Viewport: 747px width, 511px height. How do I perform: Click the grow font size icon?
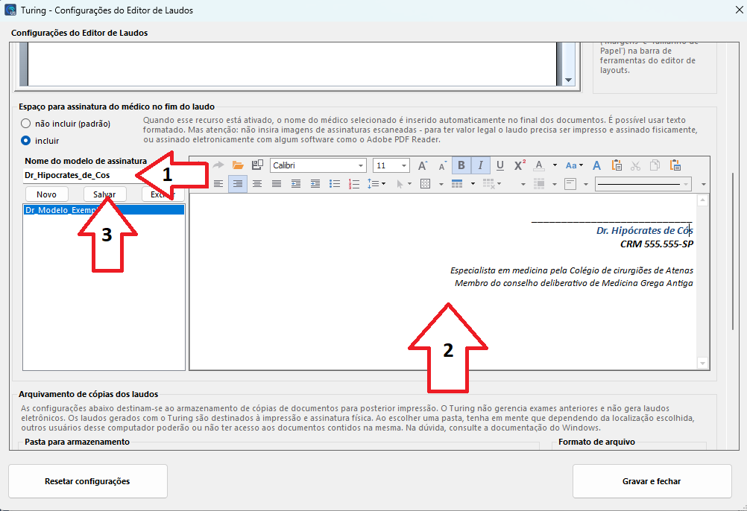pyautogui.click(x=423, y=165)
